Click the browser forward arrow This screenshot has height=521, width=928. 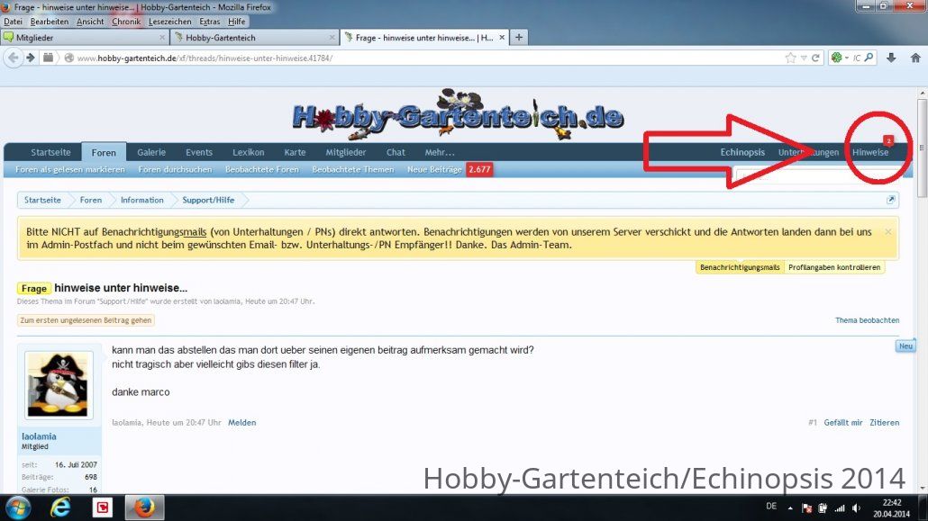(x=31, y=58)
